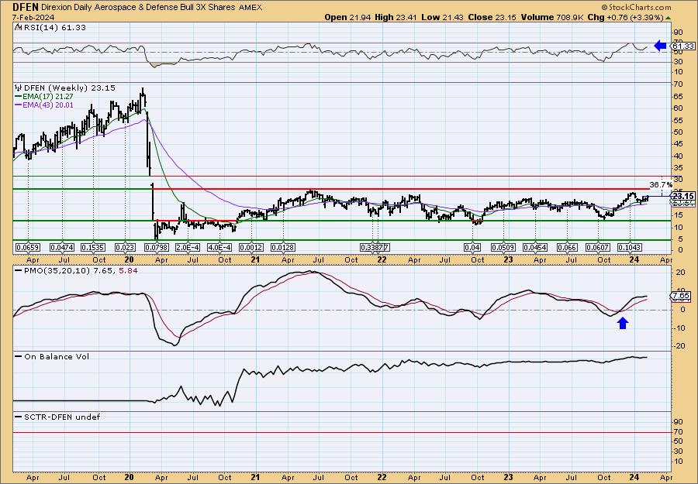Click the 0.1535 volume label
The width and height of the screenshot is (698, 484).
pos(93,247)
